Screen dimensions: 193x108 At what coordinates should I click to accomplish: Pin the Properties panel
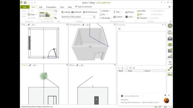point(163,25)
